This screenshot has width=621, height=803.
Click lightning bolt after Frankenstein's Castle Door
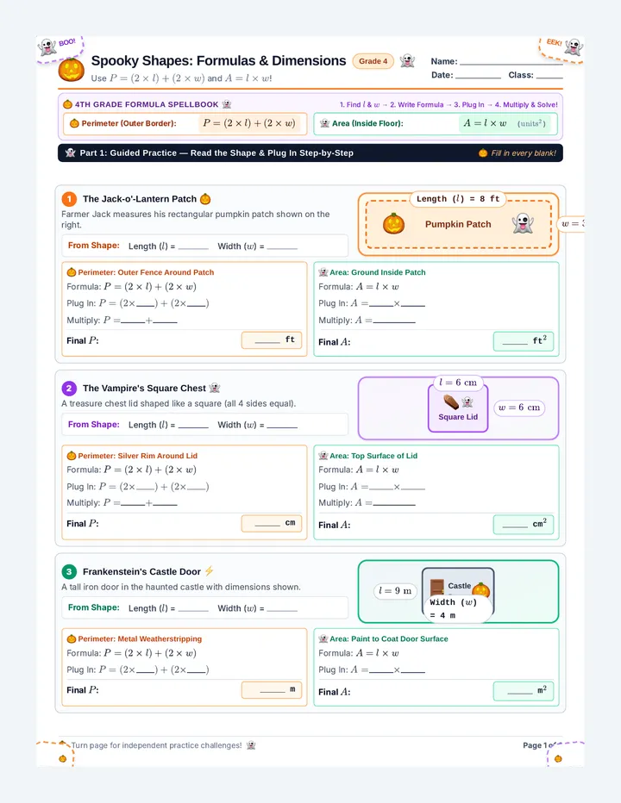[x=209, y=571]
